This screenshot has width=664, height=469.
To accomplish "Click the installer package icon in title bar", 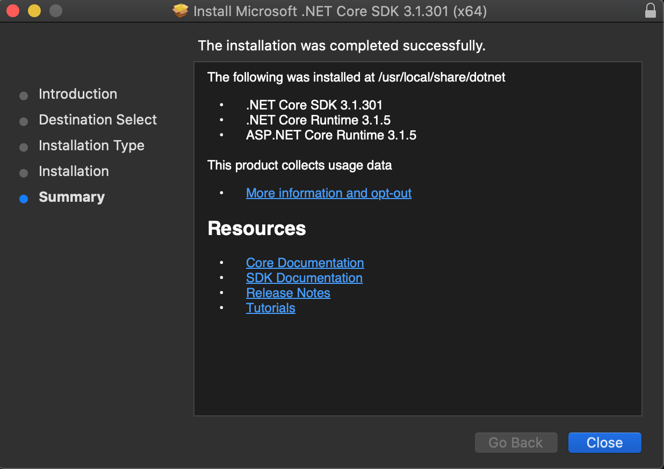I will (x=180, y=10).
